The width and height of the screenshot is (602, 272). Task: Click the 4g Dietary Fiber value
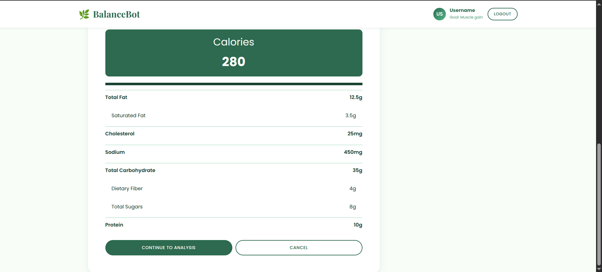tap(353, 188)
